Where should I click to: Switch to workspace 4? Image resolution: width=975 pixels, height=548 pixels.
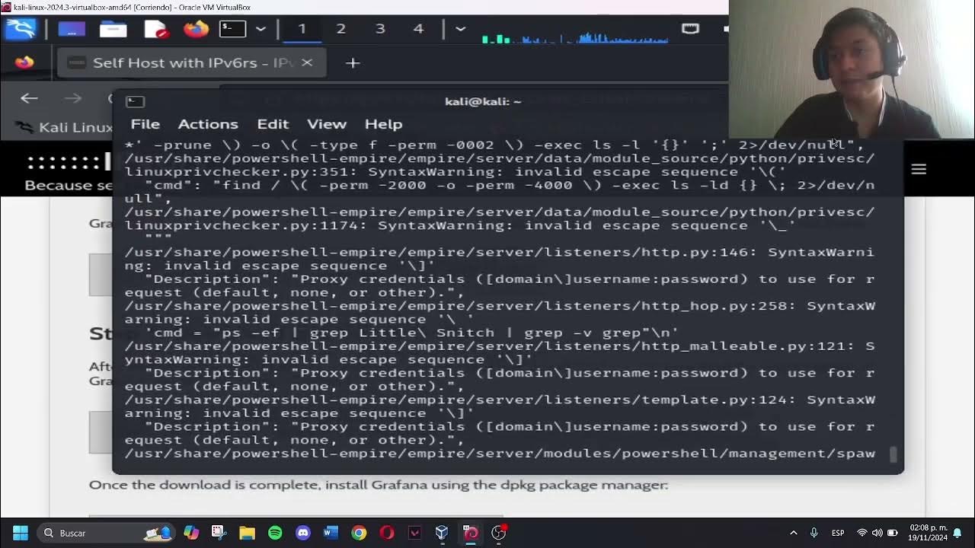418,29
